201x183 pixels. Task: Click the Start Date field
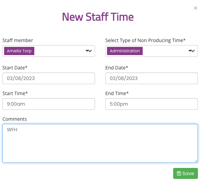(49, 78)
